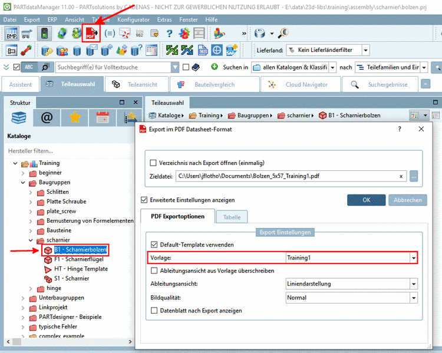The image size is (442, 353).
Task: Collapse the Baugruppen tree node
Action: click(x=23, y=183)
